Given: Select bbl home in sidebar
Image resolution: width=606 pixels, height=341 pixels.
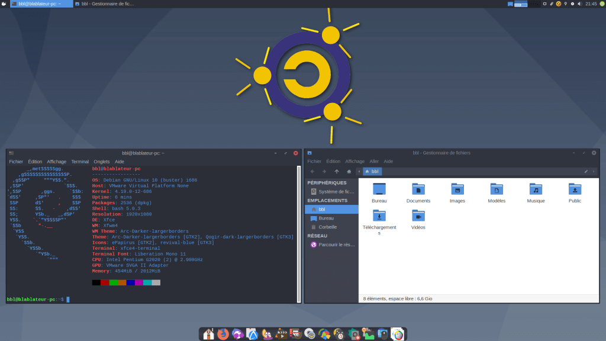Looking at the screenshot, I should (x=331, y=209).
